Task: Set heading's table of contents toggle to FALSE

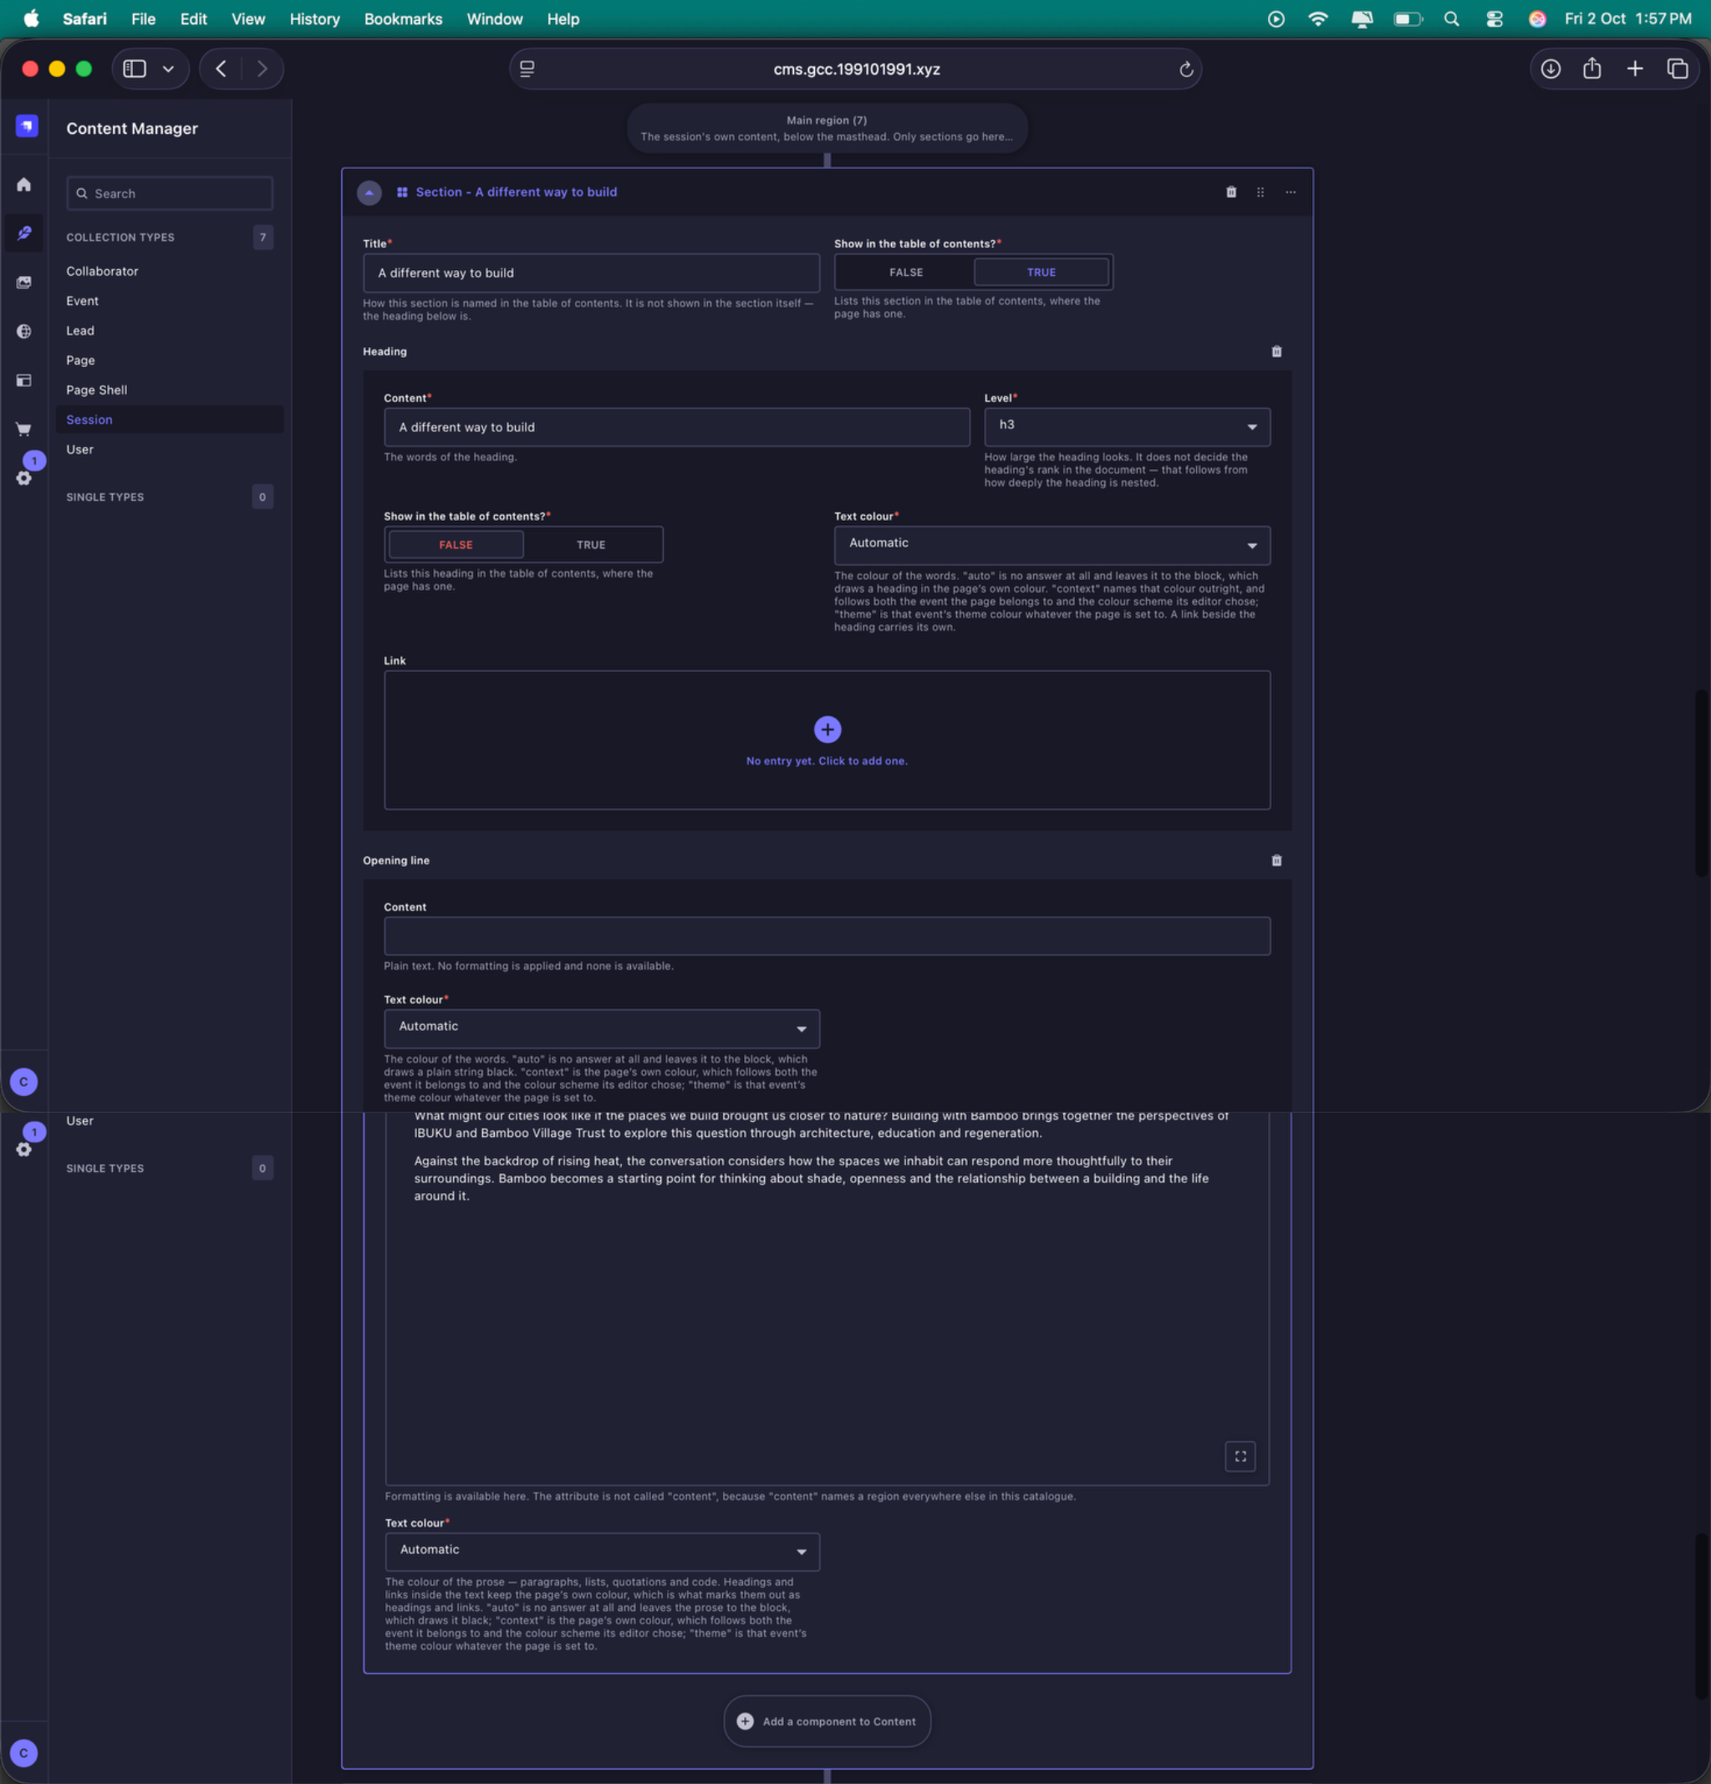Action: [456, 544]
